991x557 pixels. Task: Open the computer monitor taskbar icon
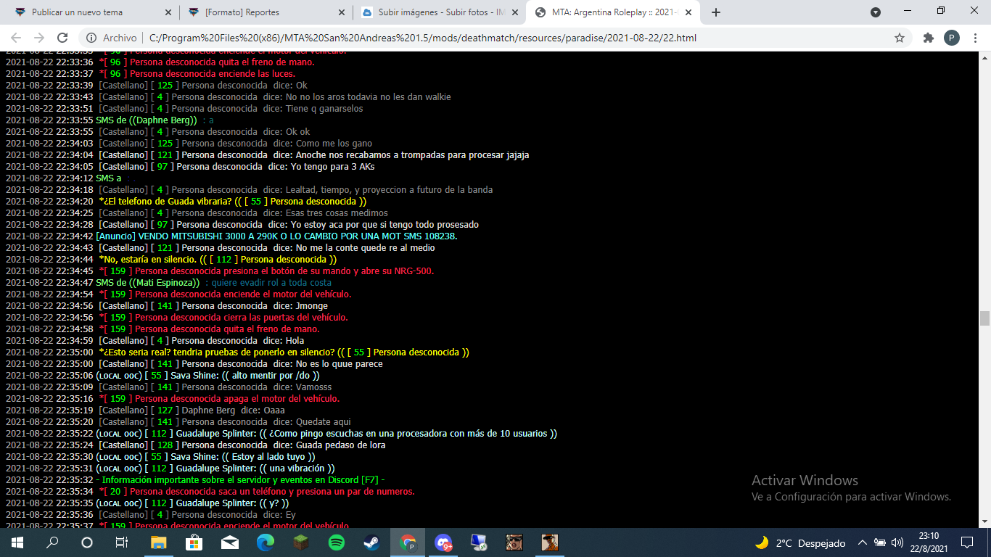click(479, 542)
